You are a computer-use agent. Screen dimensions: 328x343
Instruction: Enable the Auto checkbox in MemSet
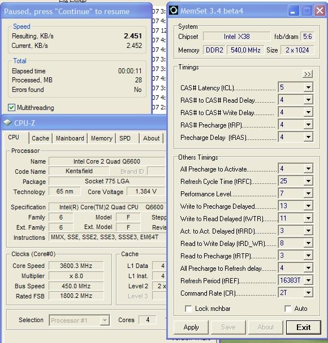click(288, 309)
